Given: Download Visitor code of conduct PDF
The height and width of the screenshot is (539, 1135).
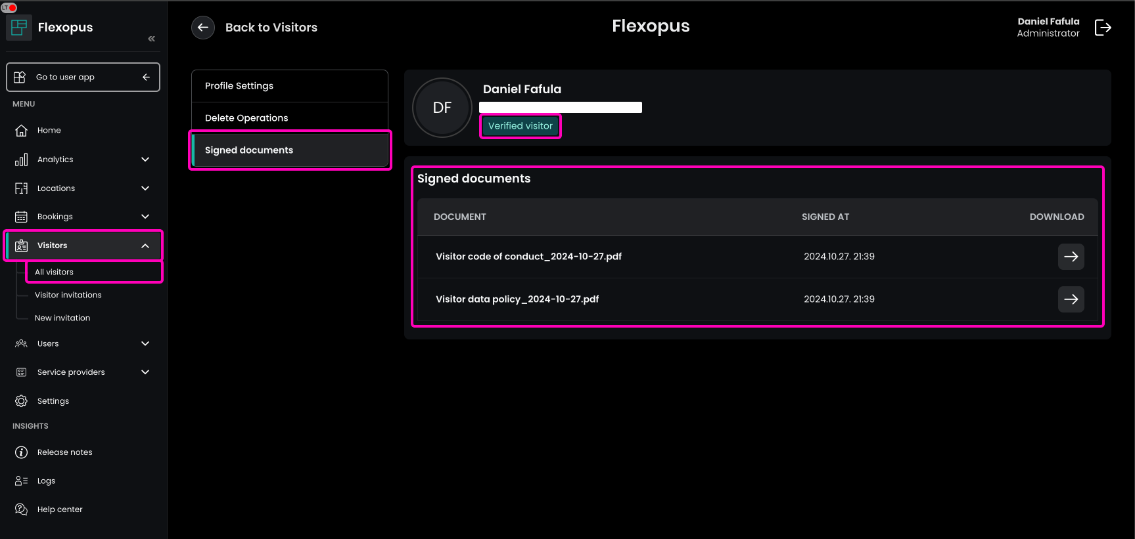Looking at the screenshot, I should click(x=1071, y=257).
